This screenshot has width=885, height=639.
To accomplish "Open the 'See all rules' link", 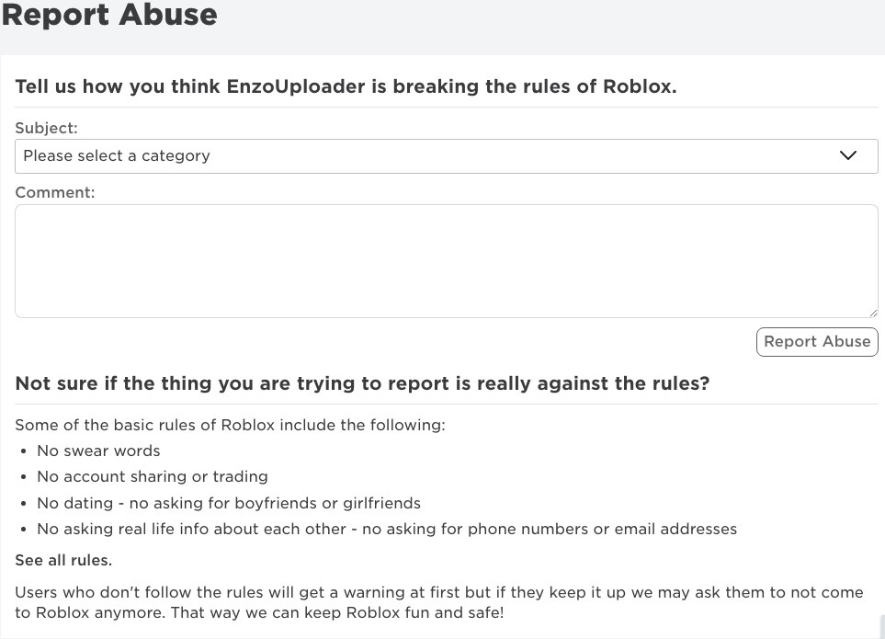I will point(62,560).
